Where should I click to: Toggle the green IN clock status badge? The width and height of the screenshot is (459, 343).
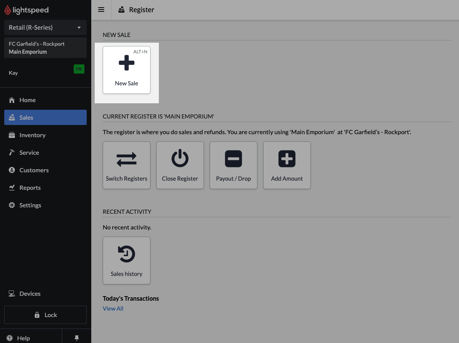tap(79, 69)
